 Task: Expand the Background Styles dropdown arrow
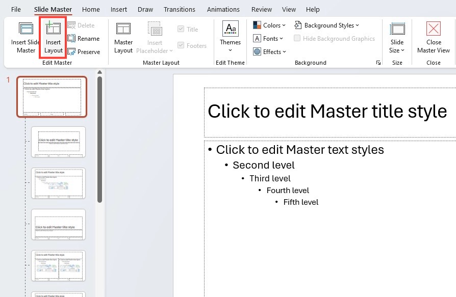pos(357,25)
